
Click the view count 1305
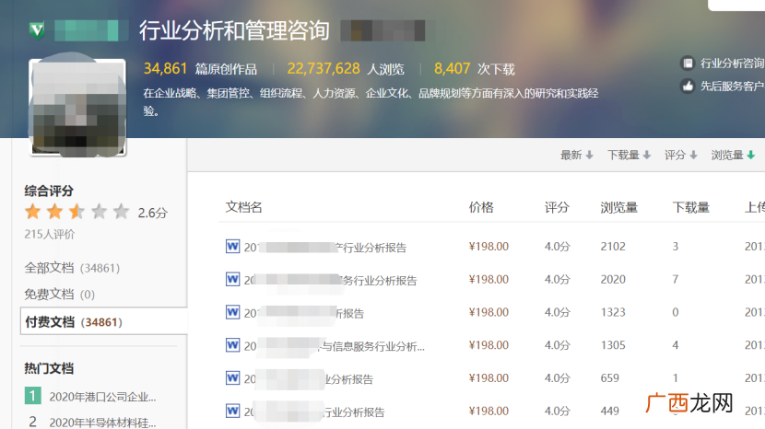613,345
